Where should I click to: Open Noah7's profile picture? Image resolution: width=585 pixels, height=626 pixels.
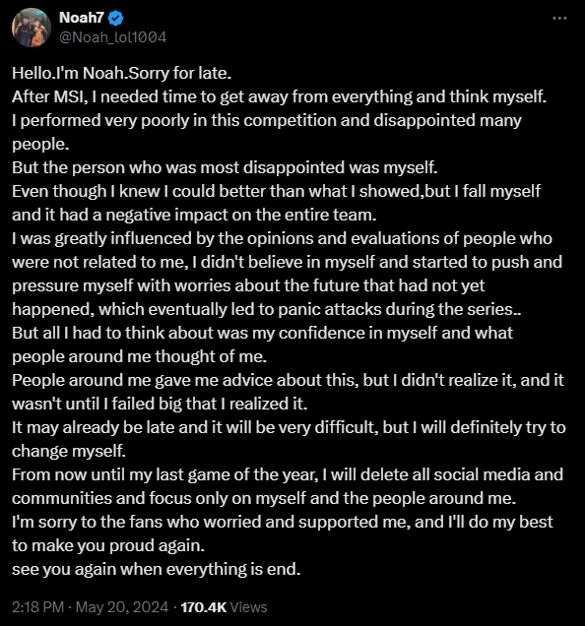pos(32,28)
